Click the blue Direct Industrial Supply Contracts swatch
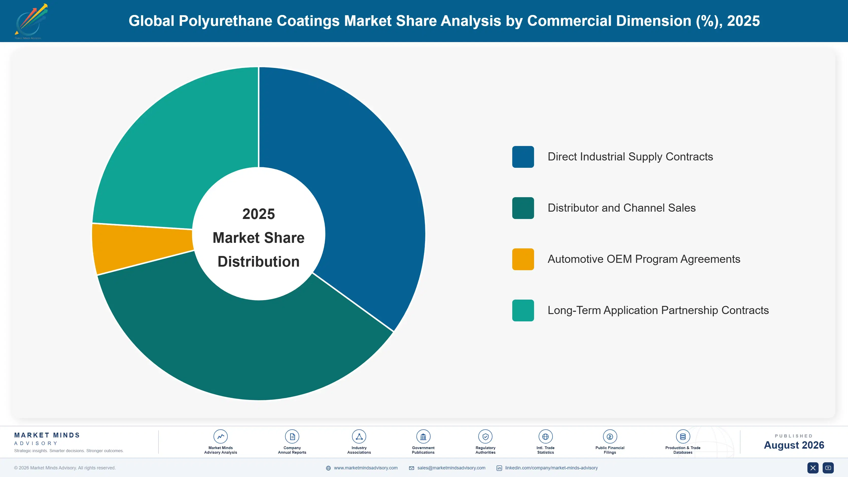848x477 pixels. click(523, 157)
